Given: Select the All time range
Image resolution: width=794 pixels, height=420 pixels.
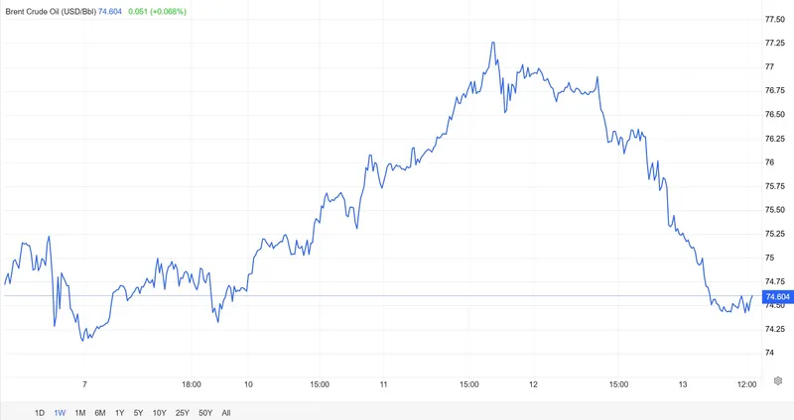Looking at the screenshot, I should point(226,412).
